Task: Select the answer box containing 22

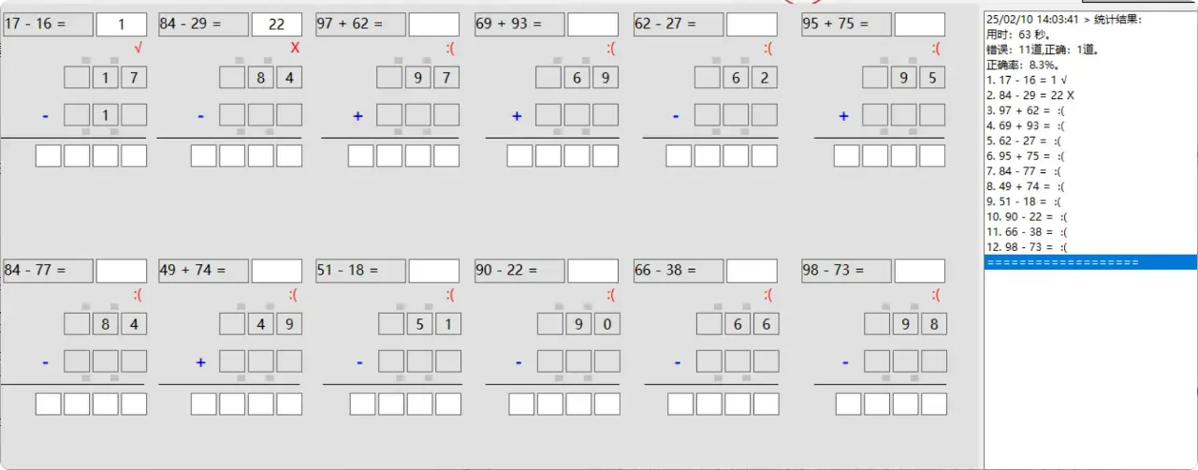Action: coord(276,24)
